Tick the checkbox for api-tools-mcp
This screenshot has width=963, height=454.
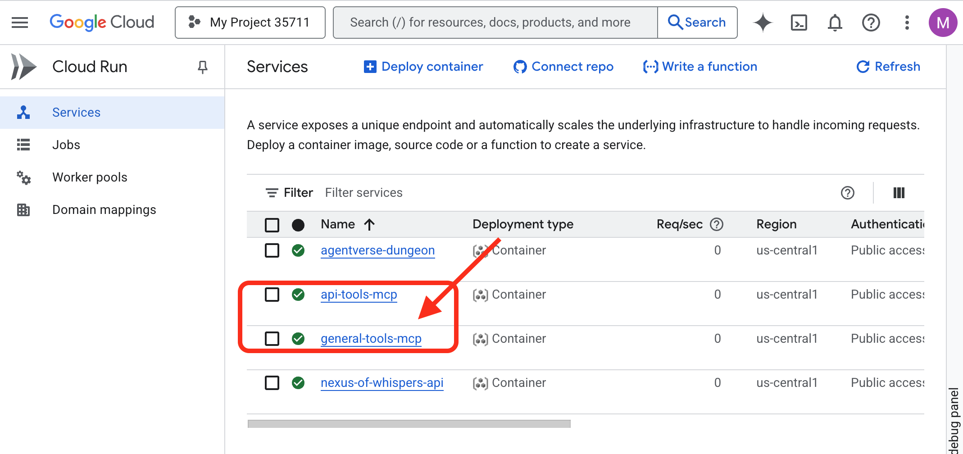point(272,295)
